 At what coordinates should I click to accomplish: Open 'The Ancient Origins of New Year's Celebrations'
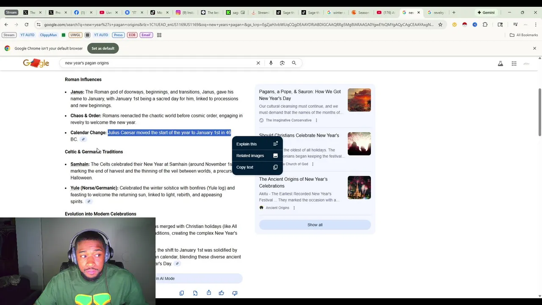[293, 183]
